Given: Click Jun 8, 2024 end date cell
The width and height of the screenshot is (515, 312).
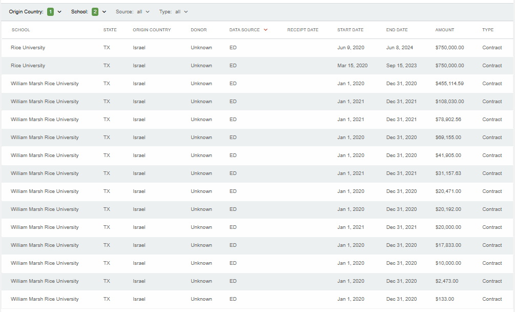Looking at the screenshot, I should tap(400, 48).
